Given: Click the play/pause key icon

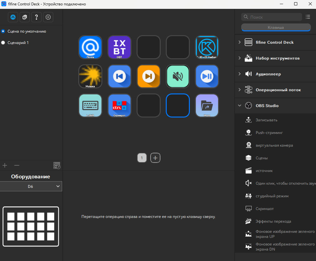Looking at the screenshot, I should tap(207, 76).
